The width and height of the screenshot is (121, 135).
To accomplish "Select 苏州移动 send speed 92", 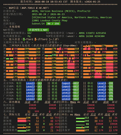I will point(29,111).
